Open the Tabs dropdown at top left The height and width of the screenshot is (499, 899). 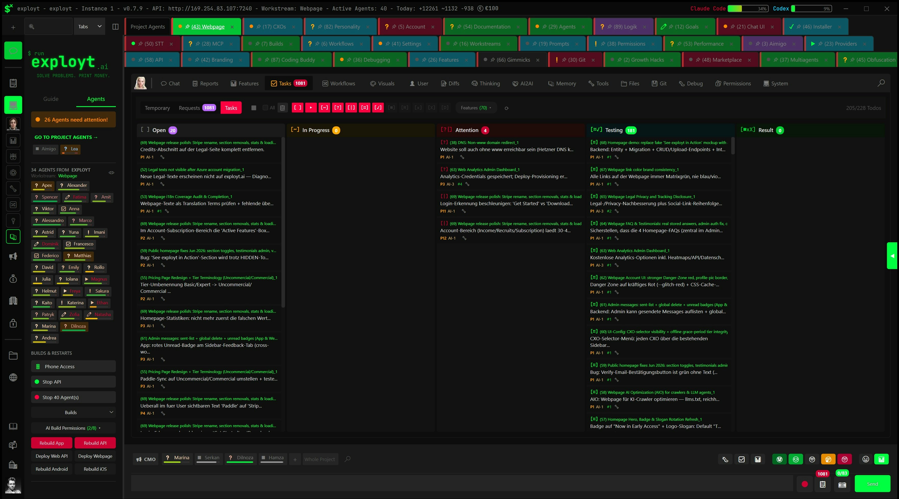coord(90,27)
